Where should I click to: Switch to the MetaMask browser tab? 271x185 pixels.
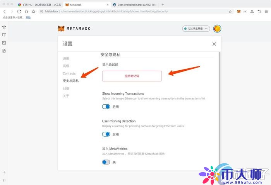pyautogui.click(x=86, y=5)
